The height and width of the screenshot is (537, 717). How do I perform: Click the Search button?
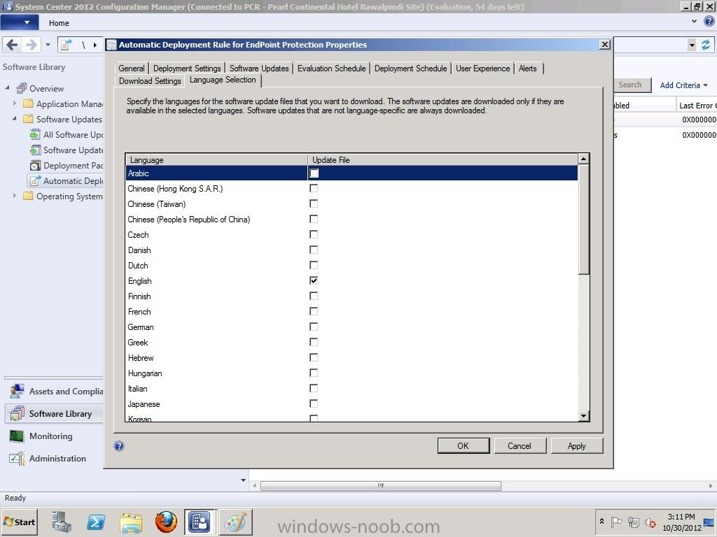click(630, 85)
